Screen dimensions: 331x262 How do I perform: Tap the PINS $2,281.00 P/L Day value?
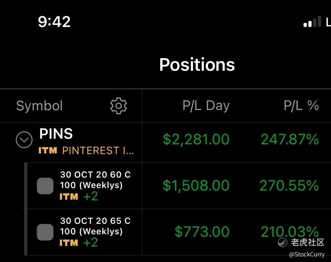(196, 139)
